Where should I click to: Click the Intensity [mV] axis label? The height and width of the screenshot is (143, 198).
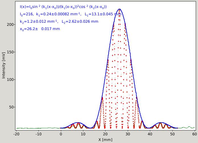3,66
